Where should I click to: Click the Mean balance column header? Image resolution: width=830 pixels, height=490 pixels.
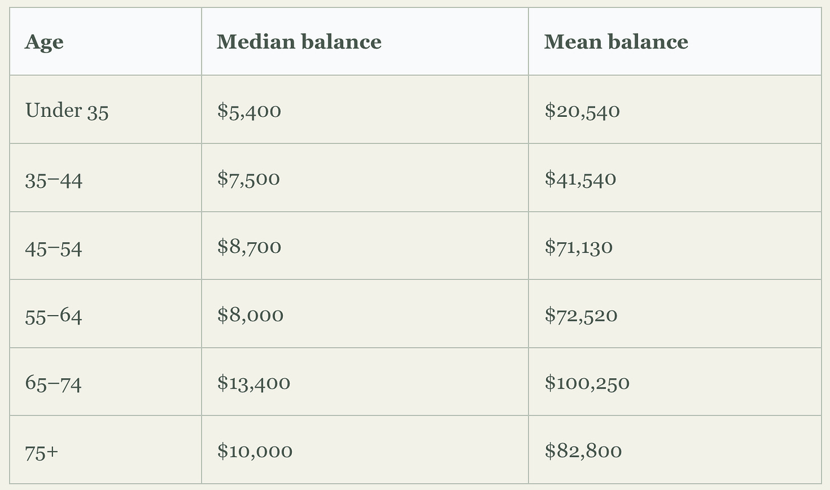click(616, 42)
